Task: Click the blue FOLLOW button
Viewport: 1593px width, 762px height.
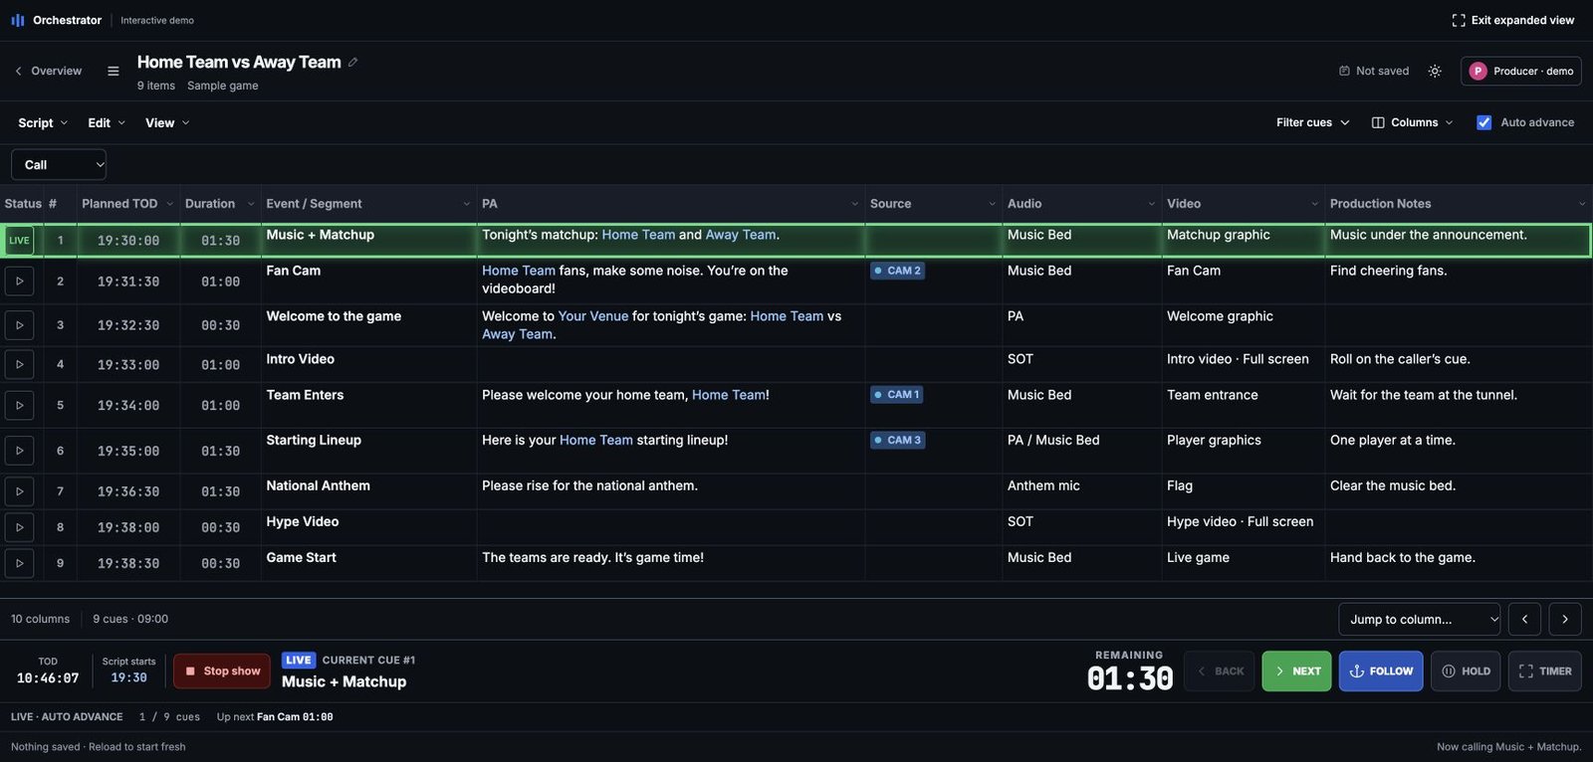Action: point(1381,671)
